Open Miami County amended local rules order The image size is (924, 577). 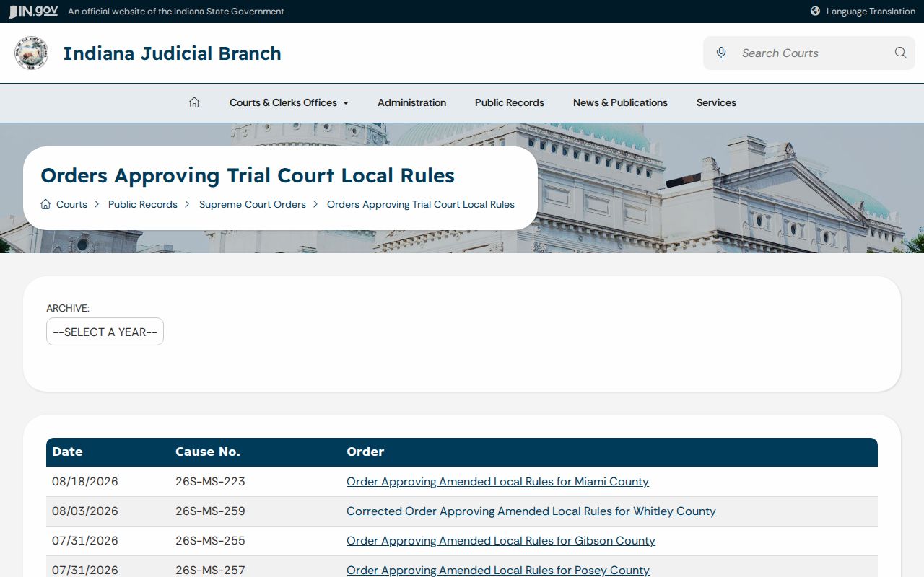click(497, 481)
